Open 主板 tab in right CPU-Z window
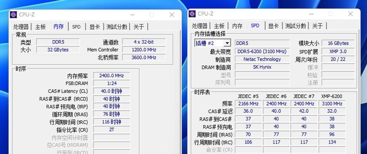This screenshot has height=154, width=367. (x=219, y=26)
